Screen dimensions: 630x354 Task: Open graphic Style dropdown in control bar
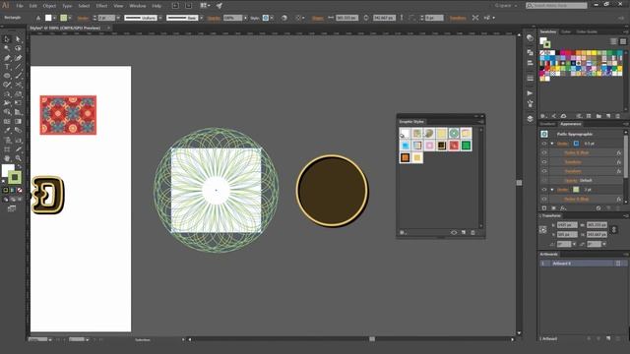[x=272, y=18]
